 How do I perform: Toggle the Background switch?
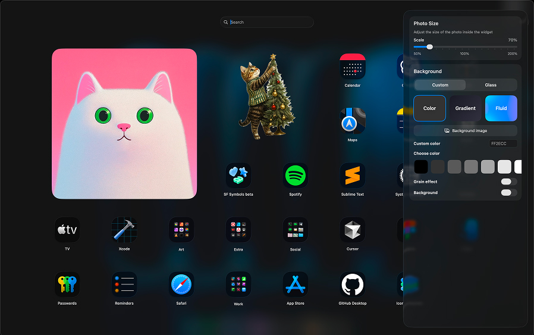point(509,193)
